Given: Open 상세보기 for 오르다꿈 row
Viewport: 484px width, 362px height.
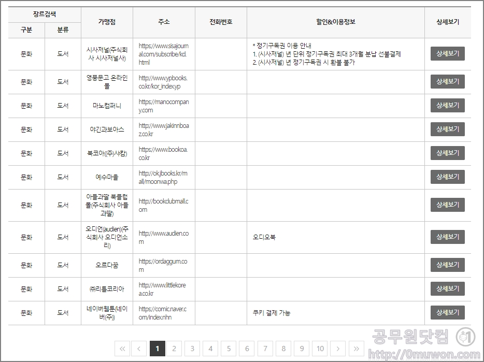Looking at the screenshot, I should pyautogui.click(x=448, y=265).
